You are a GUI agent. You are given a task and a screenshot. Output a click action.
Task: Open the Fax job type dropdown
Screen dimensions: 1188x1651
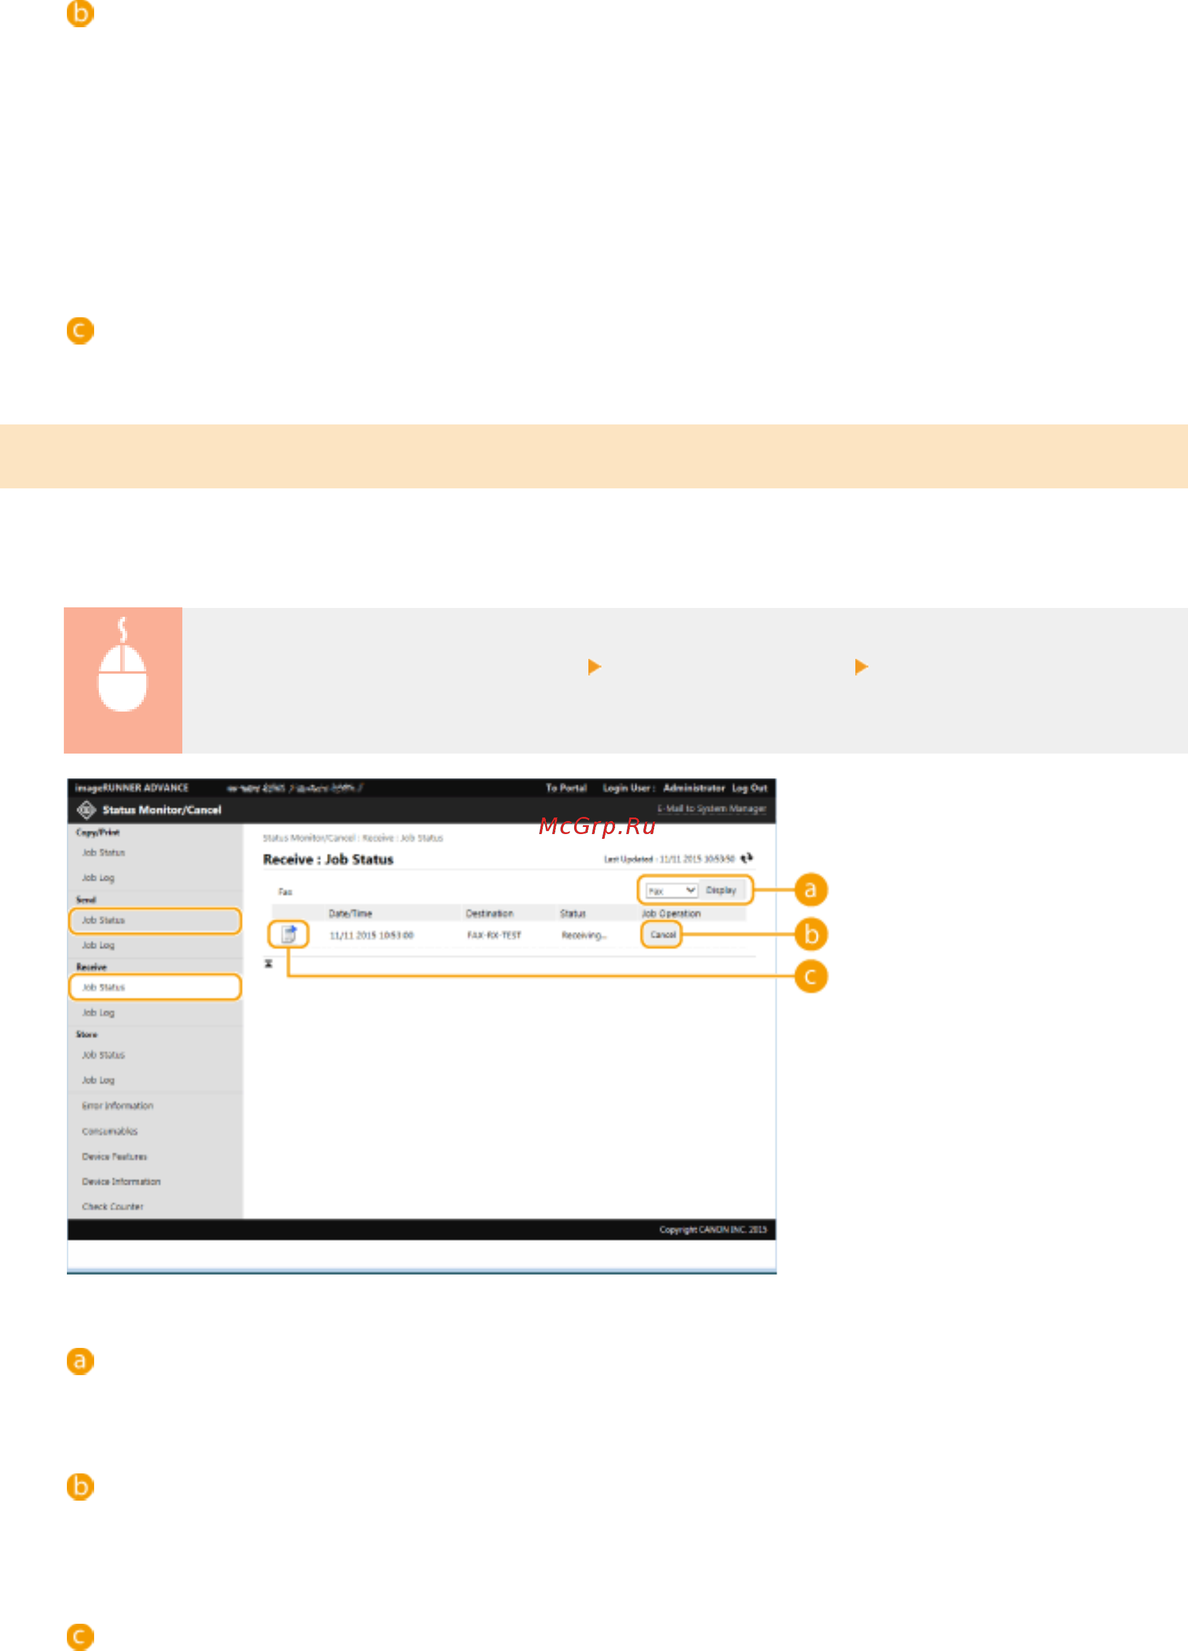671,890
